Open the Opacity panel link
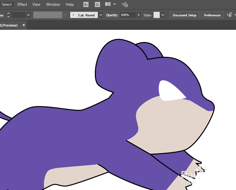Screen dimensions: 236x190 tap(112, 15)
